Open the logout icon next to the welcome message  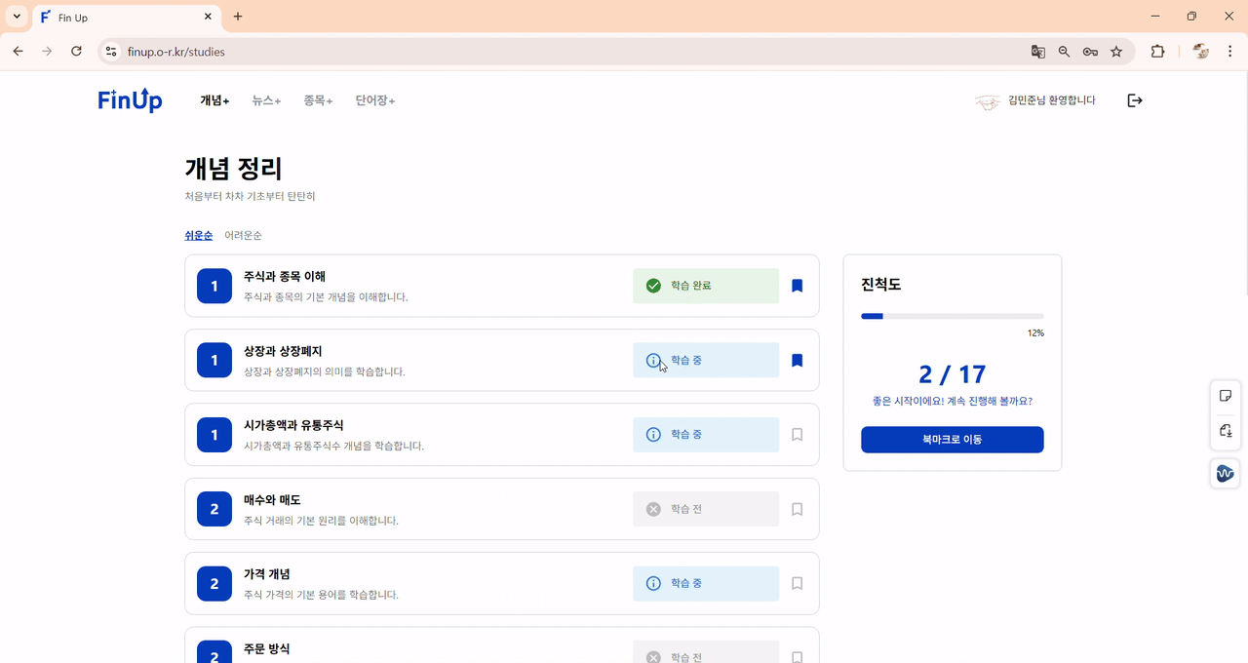click(1134, 99)
